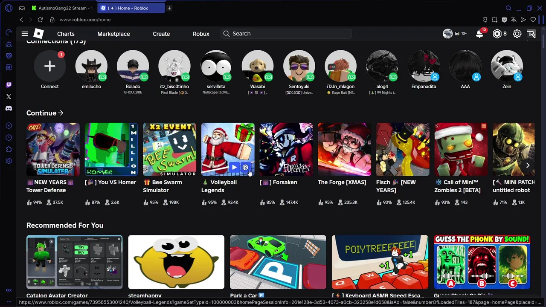This screenshot has width=546, height=307.
Task: Take a snapshot with the capture icon
Action: (495, 20)
